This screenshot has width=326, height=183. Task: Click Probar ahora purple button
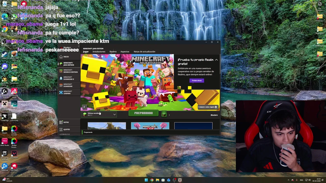tap(197, 81)
